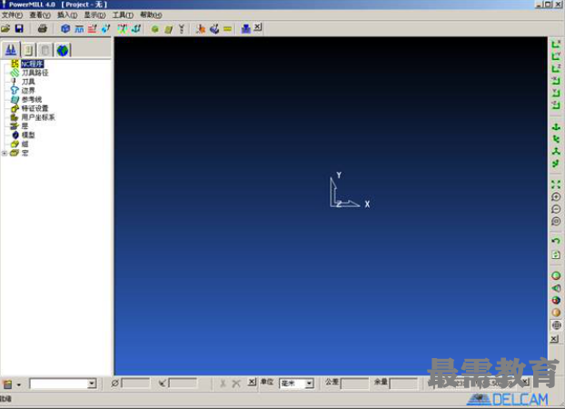The width and height of the screenshot is (565, 409).
Task: Switch to the globe browser tab
Action: (x=63, y=50)
